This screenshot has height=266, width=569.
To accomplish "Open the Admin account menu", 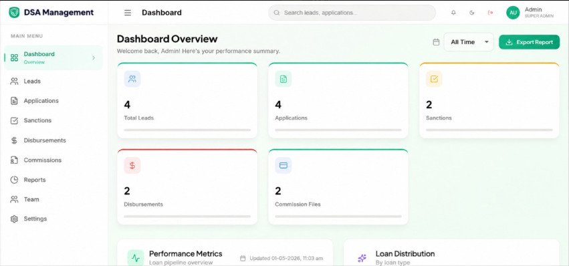I will click(530, 13).
